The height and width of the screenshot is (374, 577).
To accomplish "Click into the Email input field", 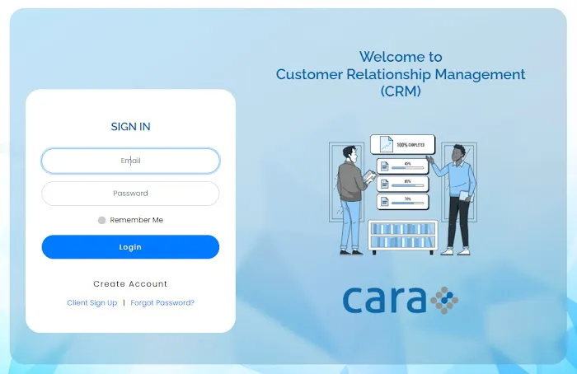I will tap(130, 161).
